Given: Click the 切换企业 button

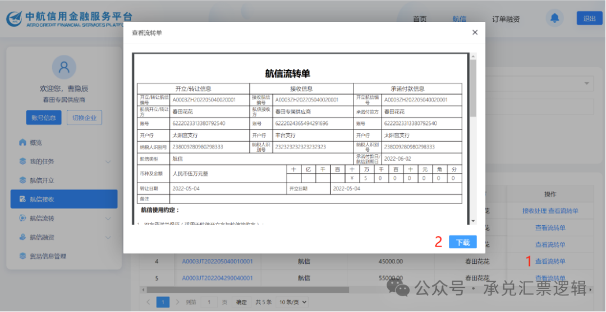Looking at the screenshot, I should [x=84, y=118].
